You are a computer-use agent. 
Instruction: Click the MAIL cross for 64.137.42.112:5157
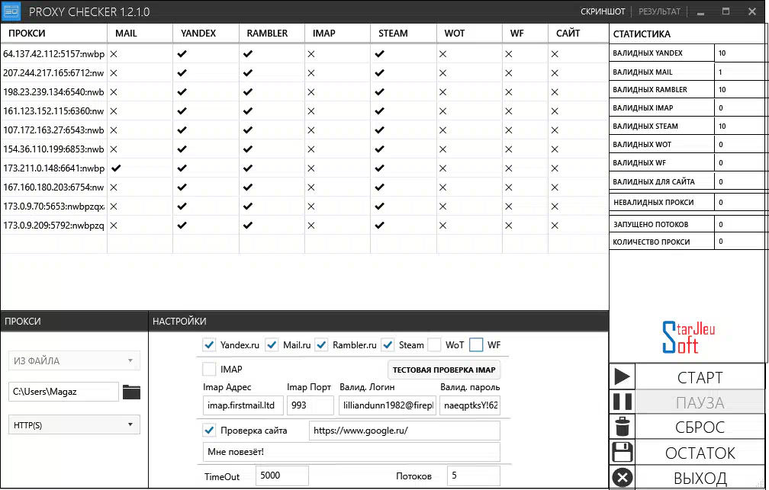(x=114, y=54)
